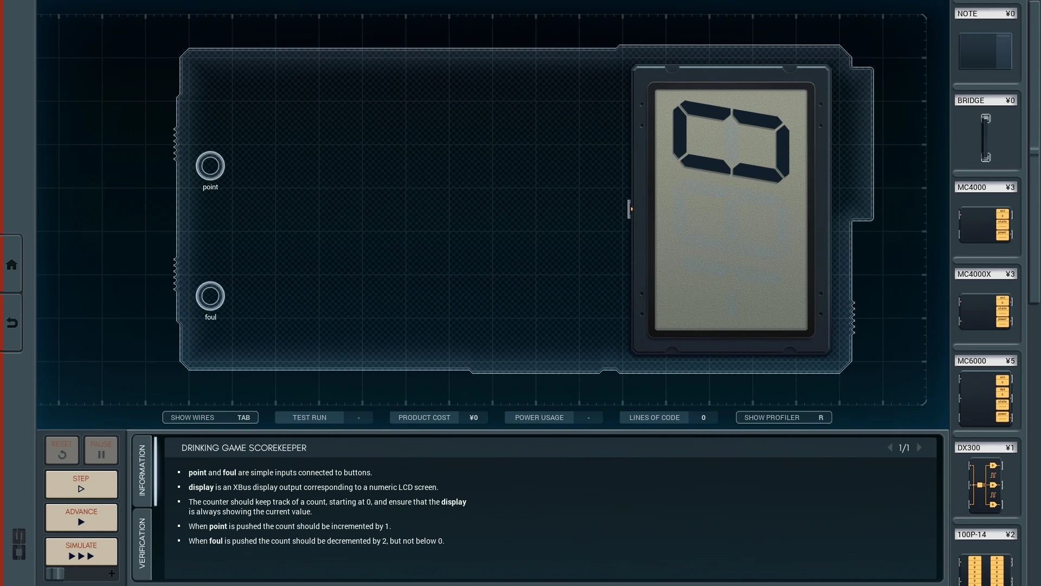Select the BRIDGE component
Image resolution: width=1041 pixels, height=586 pixels.
tap(985, 137)
